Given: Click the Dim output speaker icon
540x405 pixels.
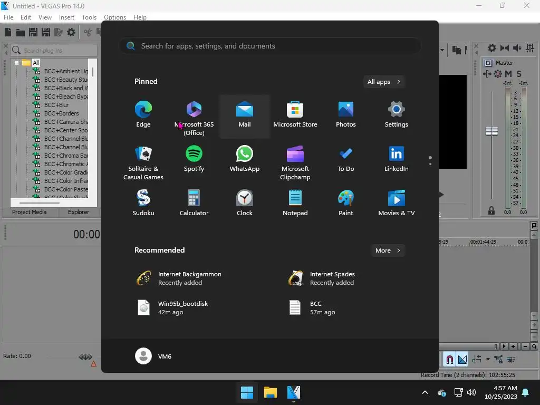Looking at the screenshot, I should click(517, 48).
